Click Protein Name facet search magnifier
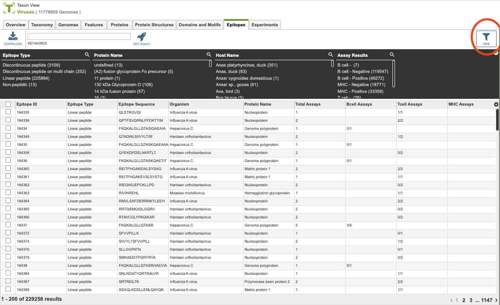Screen dimensions: 500x305 pos(209,55)
